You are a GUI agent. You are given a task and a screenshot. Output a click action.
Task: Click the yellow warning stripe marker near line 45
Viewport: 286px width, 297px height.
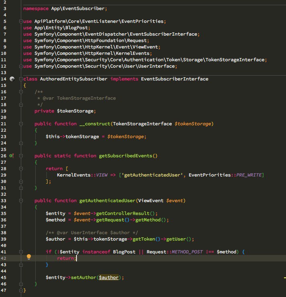click(285, 278)
